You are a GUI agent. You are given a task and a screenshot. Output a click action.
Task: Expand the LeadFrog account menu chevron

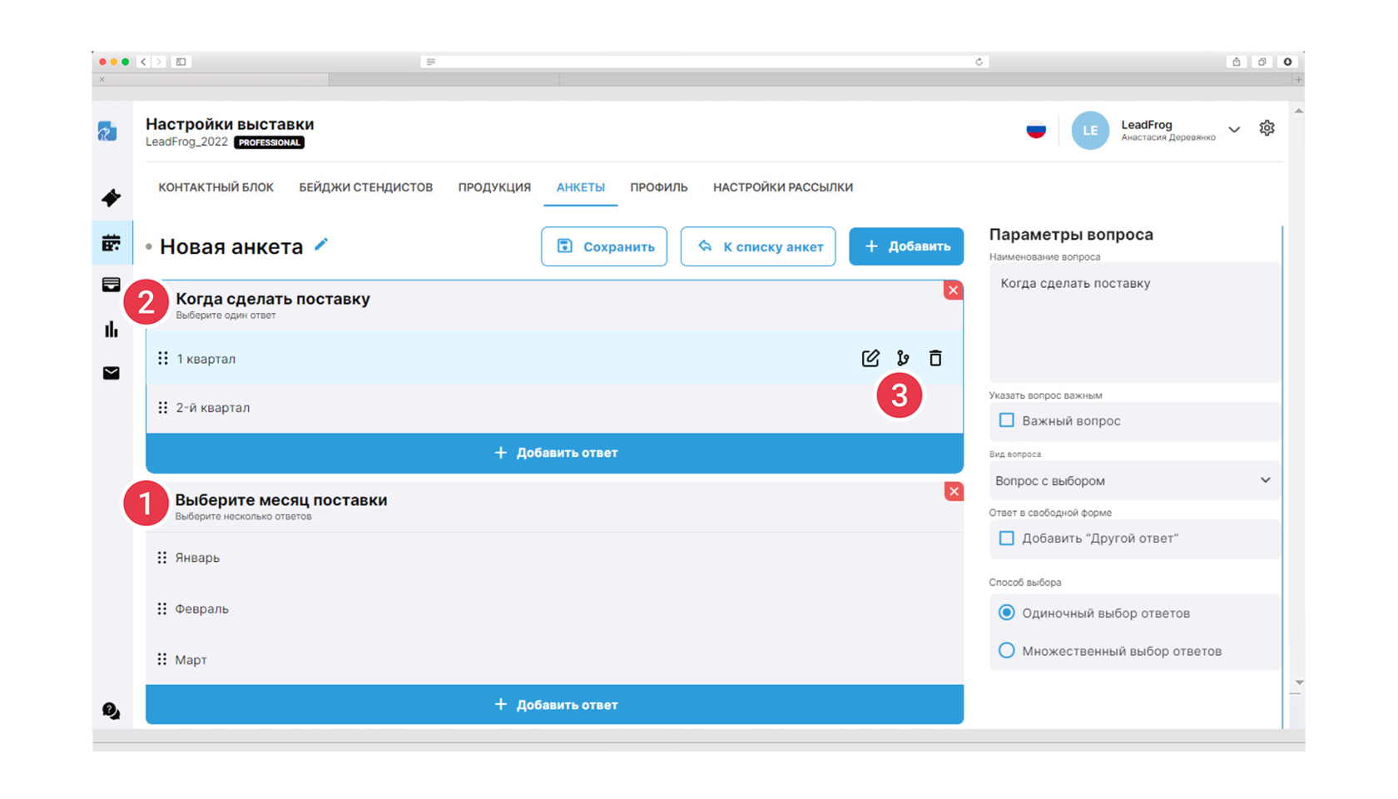coord(1234,130)
